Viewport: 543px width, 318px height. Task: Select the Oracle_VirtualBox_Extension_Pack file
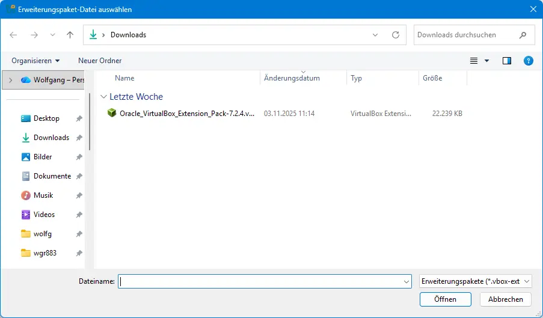click(187, 114)
